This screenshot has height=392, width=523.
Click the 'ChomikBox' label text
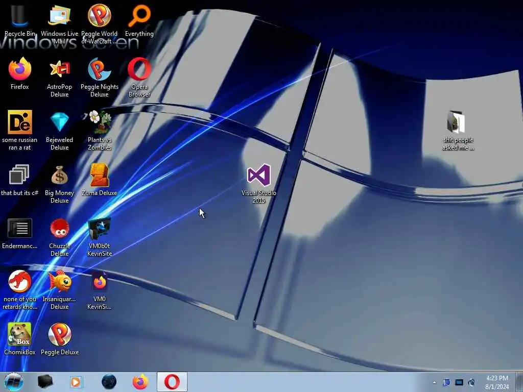[x=20, y=352]
